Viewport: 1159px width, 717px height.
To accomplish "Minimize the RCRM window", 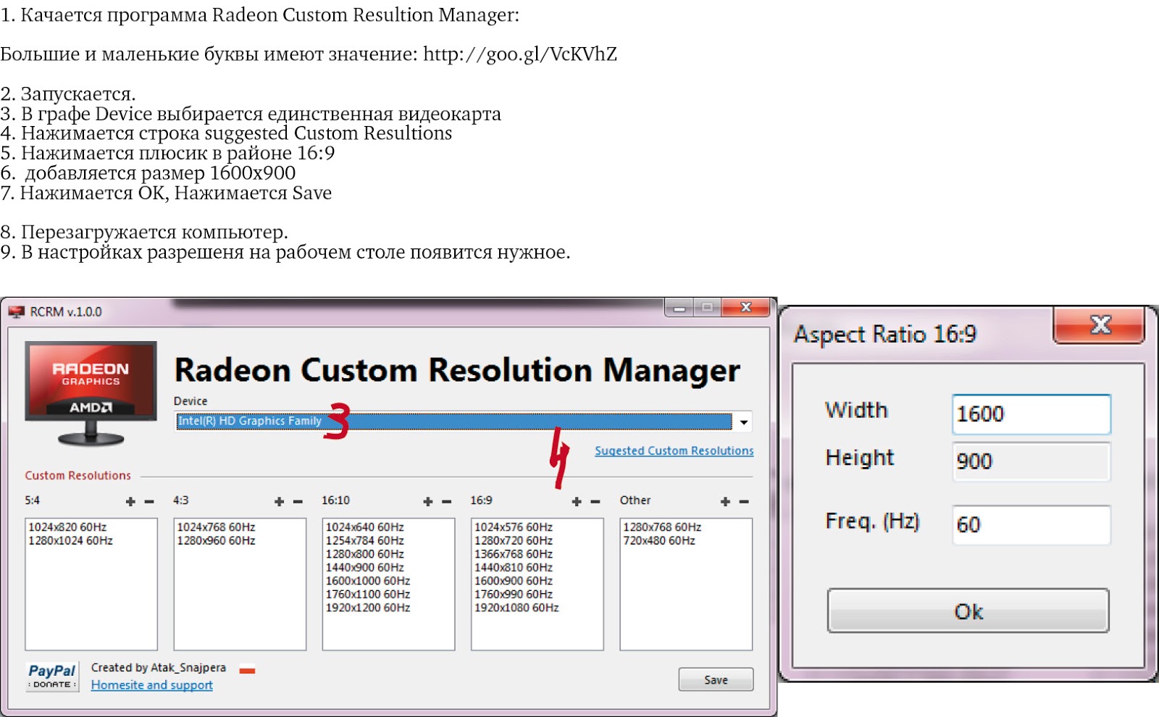I will (679, 308).
